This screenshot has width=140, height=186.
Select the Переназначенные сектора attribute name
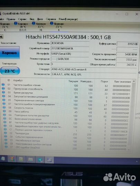[x=29, y=101]
